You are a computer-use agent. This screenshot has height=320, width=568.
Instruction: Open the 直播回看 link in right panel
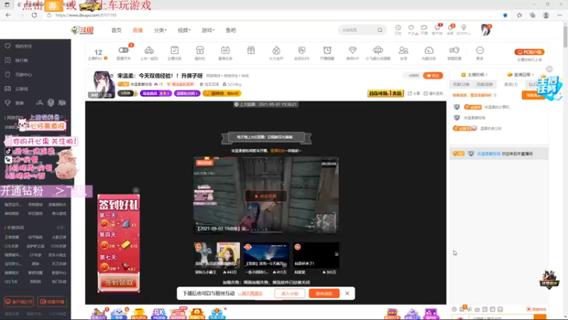tap(520, 75)
